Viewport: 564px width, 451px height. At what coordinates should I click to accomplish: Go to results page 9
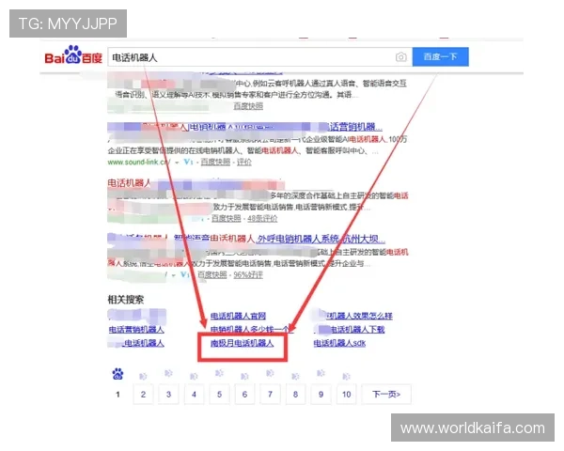[x=321, y=395]
